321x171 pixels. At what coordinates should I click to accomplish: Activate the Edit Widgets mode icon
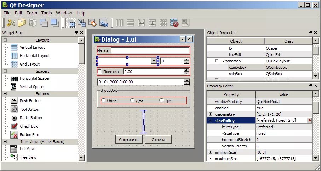[x=71, y=23]
